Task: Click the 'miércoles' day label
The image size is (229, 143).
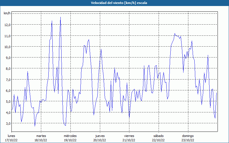Action: pos(70,136)
